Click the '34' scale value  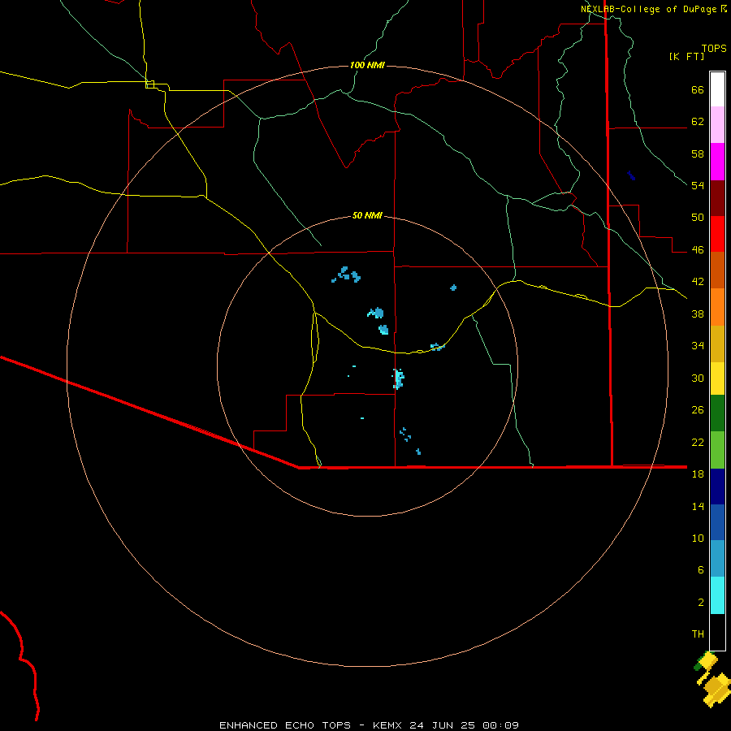(698, 346)
